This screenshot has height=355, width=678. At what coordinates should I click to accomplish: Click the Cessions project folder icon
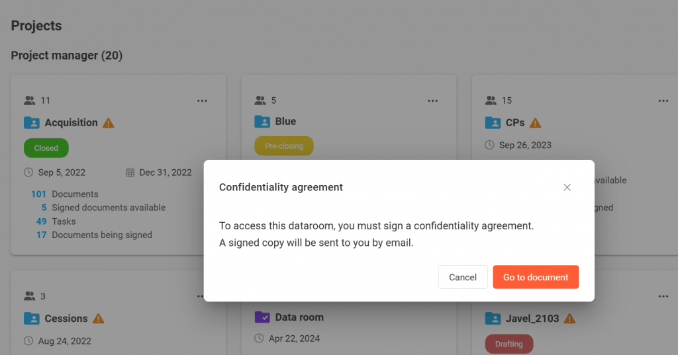tap(32, 319)
